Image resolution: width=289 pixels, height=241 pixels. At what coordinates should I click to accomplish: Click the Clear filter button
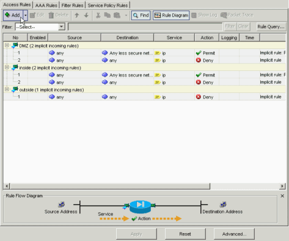(243, 26)
